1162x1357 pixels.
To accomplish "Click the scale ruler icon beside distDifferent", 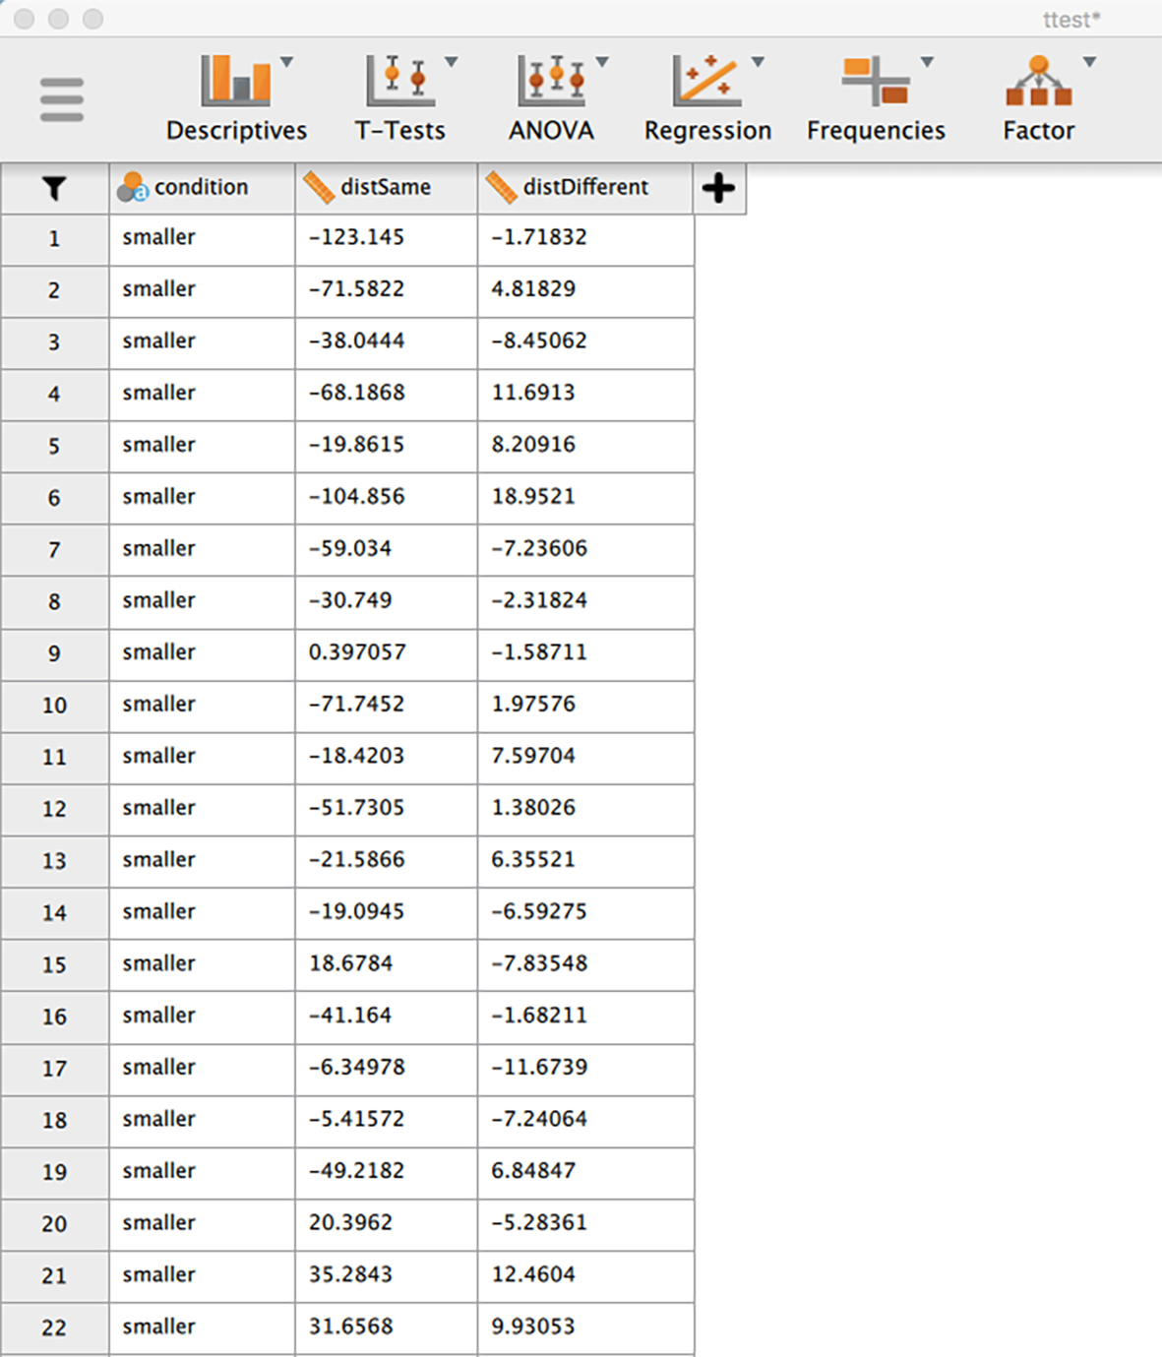I will 502,187.
